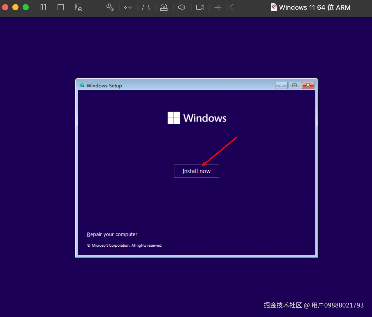Enter full screen with green button
372x317 pixels.
(26, 7)
